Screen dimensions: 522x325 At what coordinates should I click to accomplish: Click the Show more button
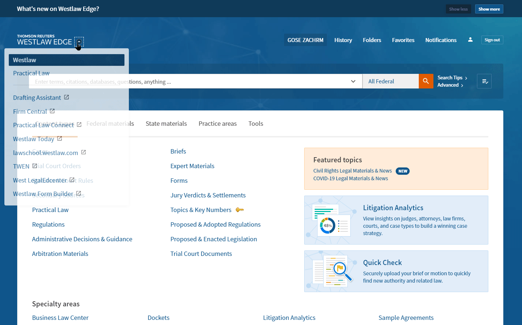point(489,9)
